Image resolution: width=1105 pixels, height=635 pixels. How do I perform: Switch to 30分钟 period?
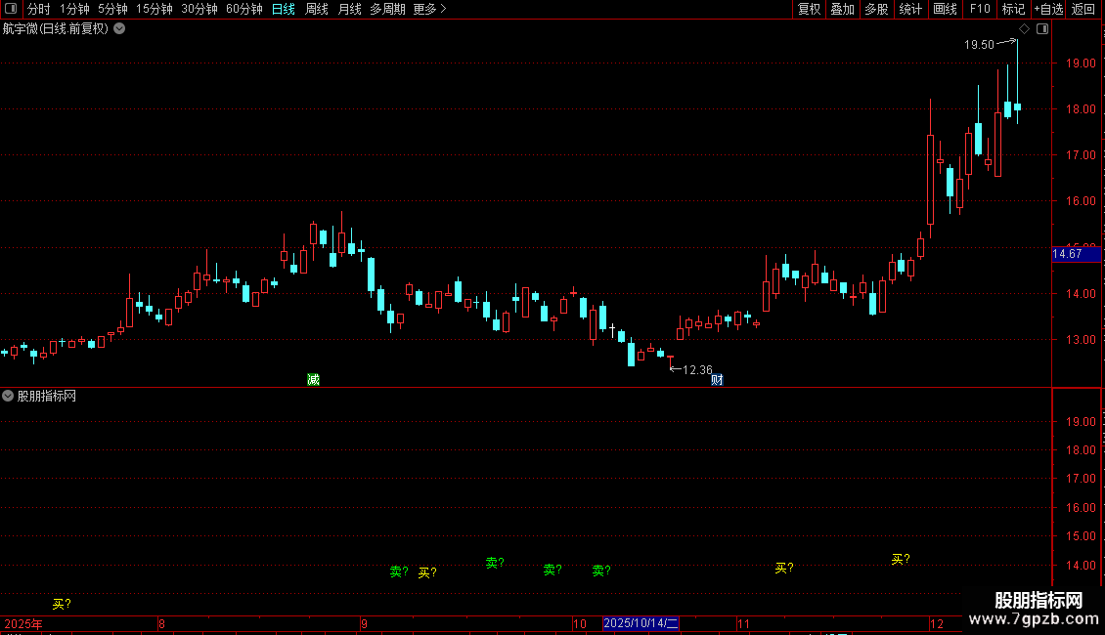click(199, 9)
